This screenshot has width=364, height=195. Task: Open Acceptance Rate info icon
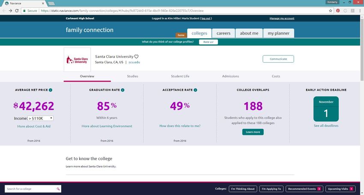tap(195, 90)
